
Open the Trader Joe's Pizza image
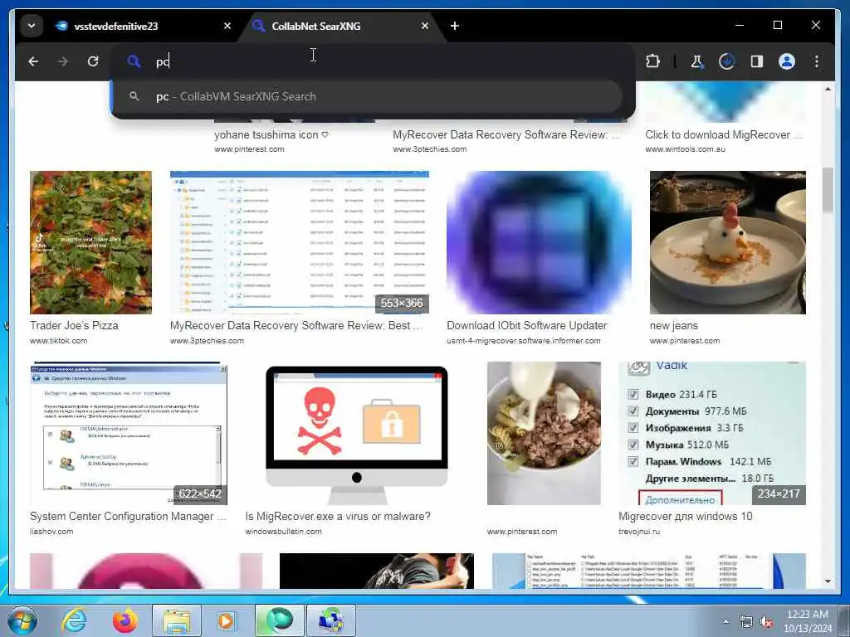90,242
